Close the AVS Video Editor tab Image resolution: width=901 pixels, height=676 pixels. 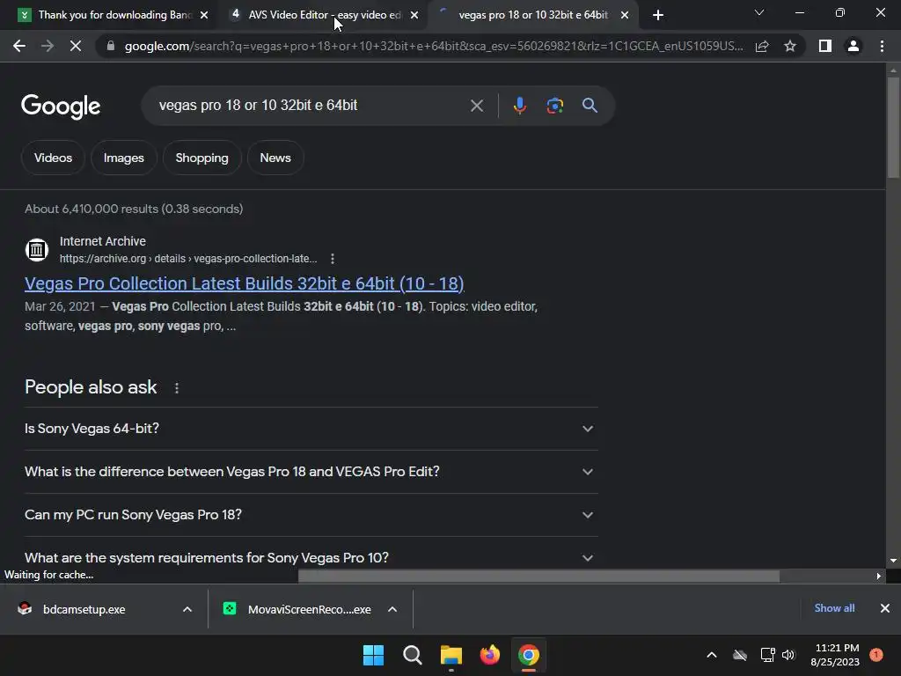(414, 15)
